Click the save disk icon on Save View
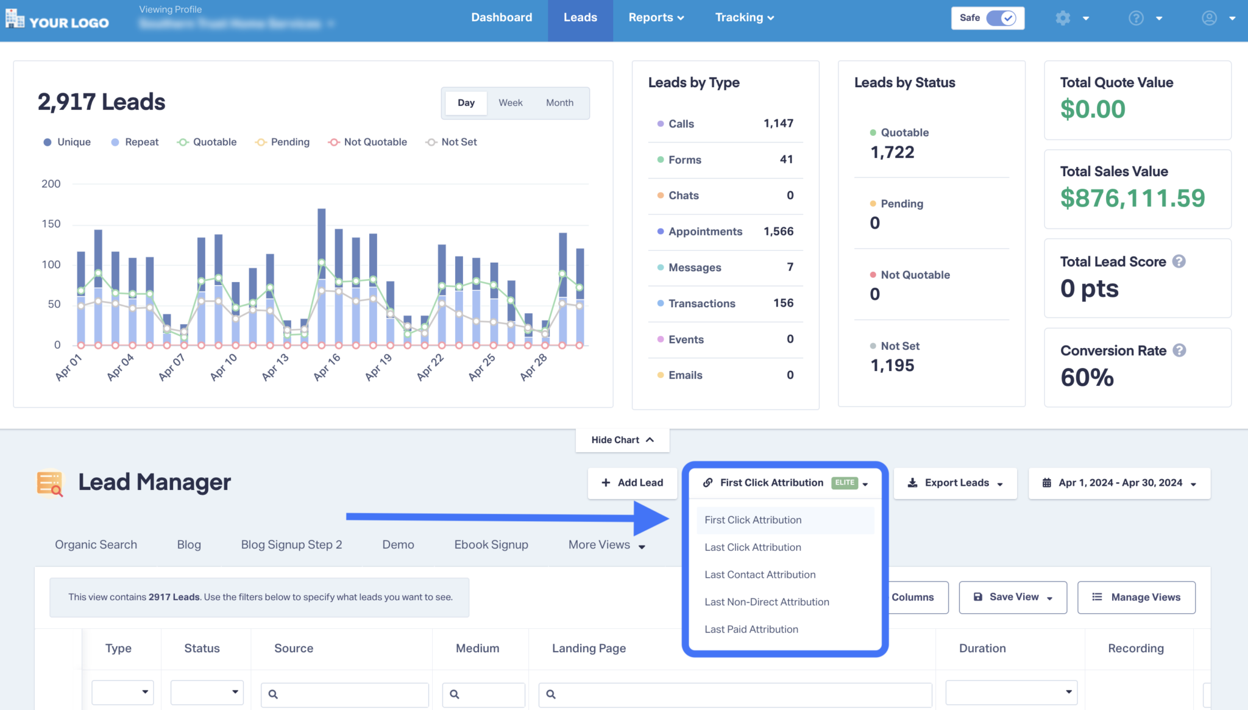 point(977,597)
